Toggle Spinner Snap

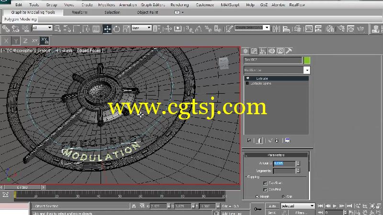pos(218,29)
